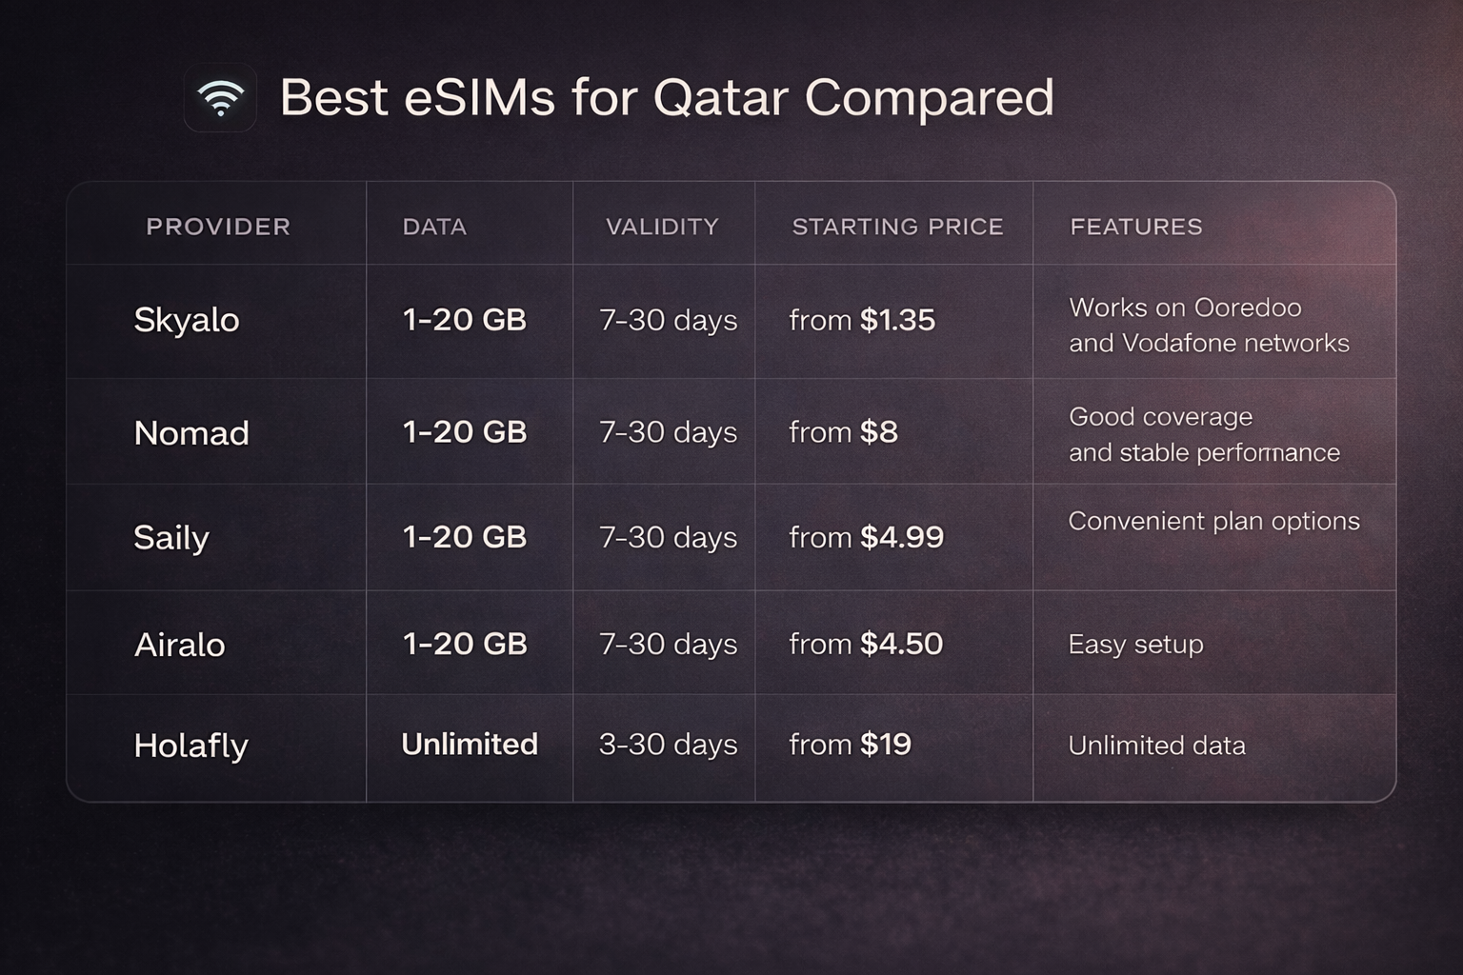
Task: Click Nomad's 'from $8' price
Action: coord(843,432)
